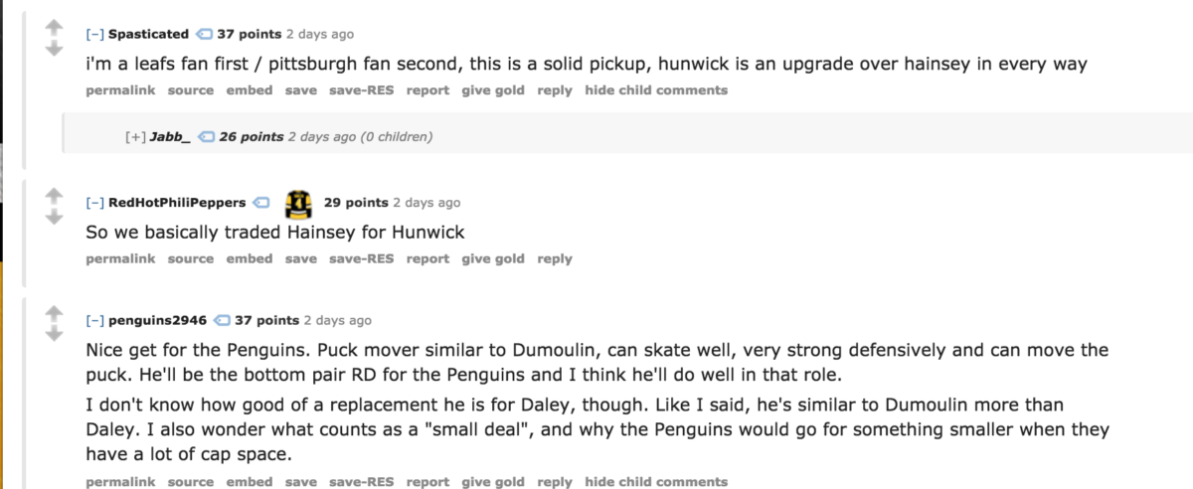Collapse RedHotPhiliPeppers' comment

(95, 203)
